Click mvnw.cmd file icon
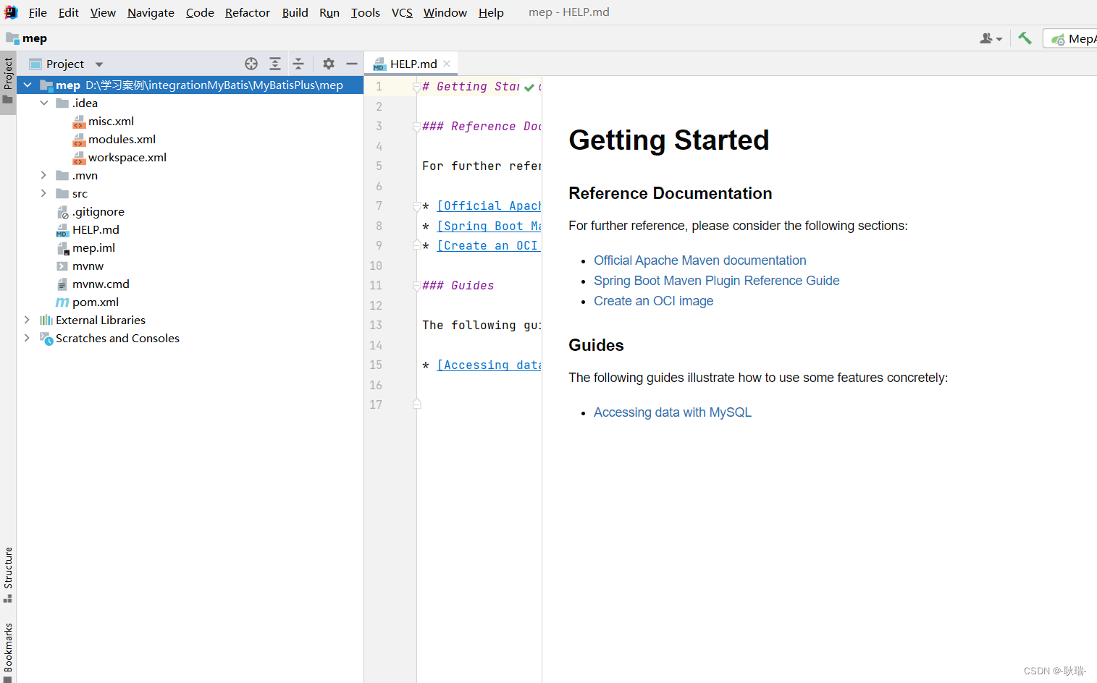 point(62,284)
